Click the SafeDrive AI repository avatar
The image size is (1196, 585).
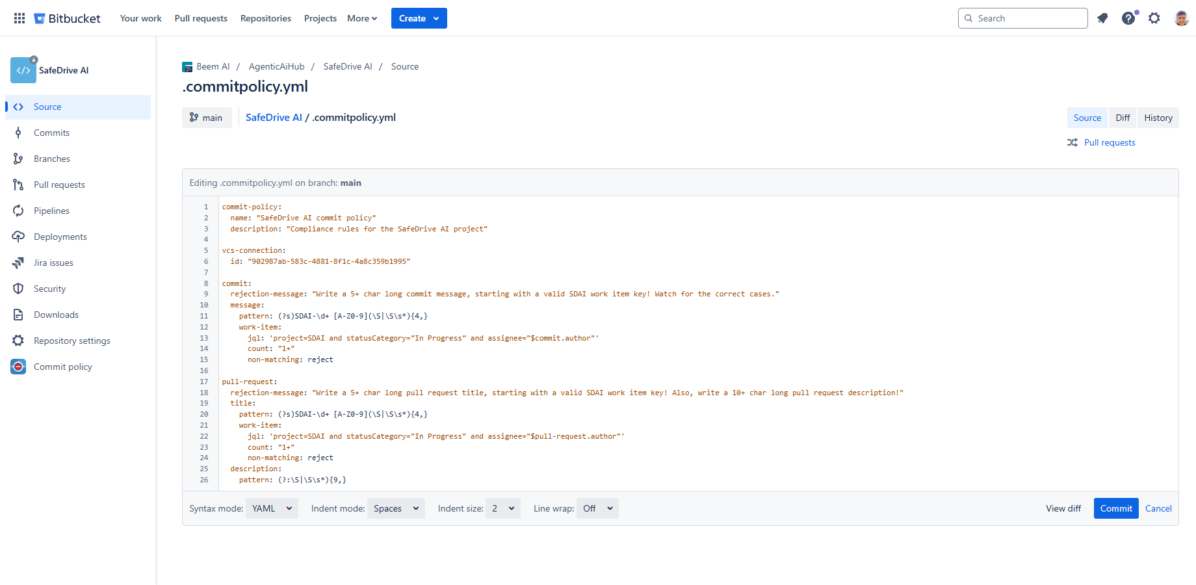point(23,70)
